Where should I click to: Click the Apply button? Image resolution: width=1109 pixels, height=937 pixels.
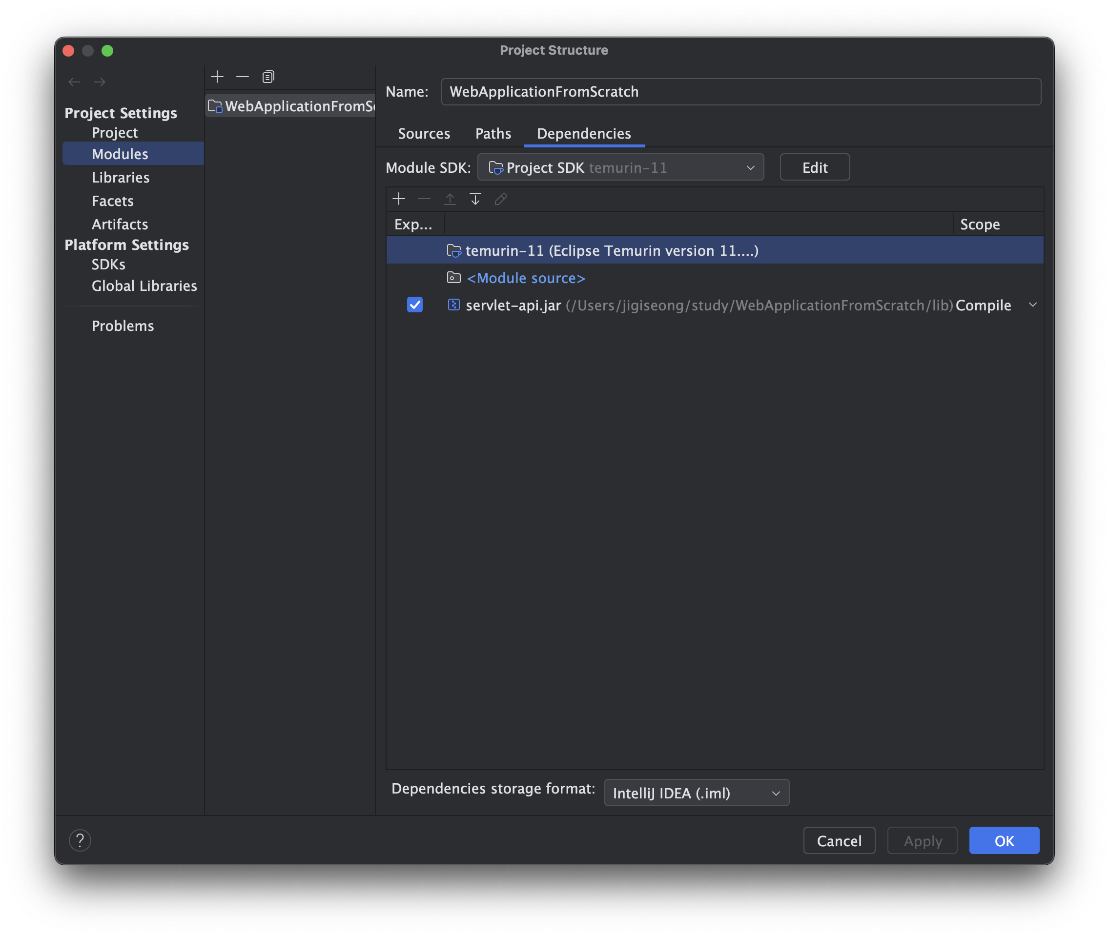tap(922, 840)
